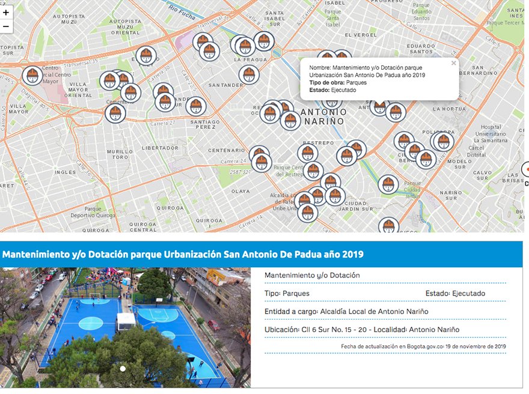The height and width of the screenshot is (394, 529).
Task: Click the 'Ubicación: Cll 6 Sur No. 15 - 20' line
Action: coord(362,330)
